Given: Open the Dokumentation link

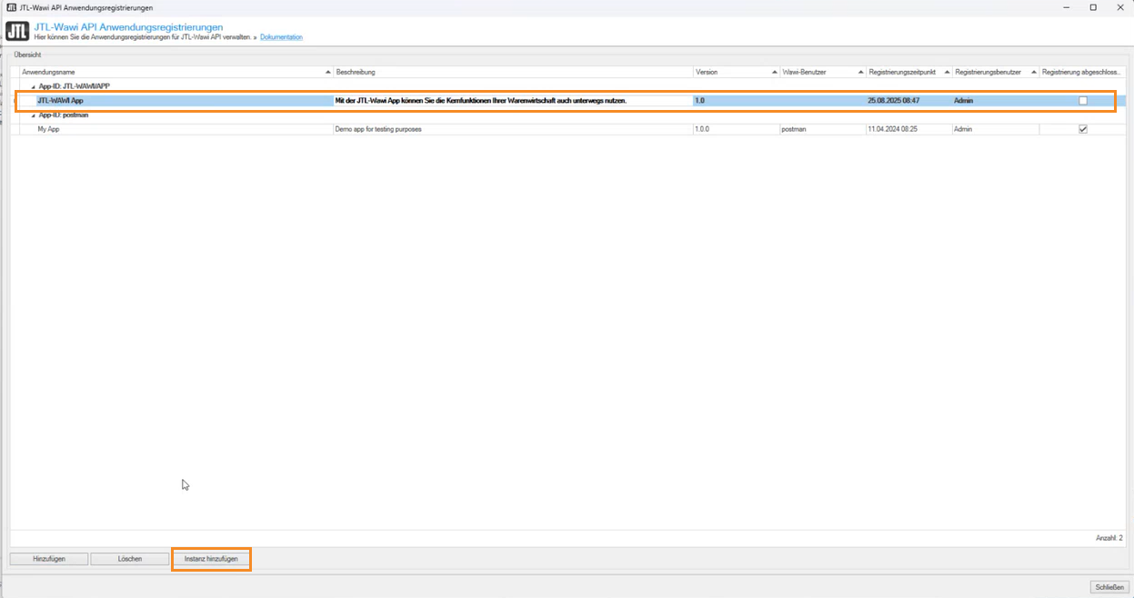Looking at the screenshot, I should click(281, 37).
